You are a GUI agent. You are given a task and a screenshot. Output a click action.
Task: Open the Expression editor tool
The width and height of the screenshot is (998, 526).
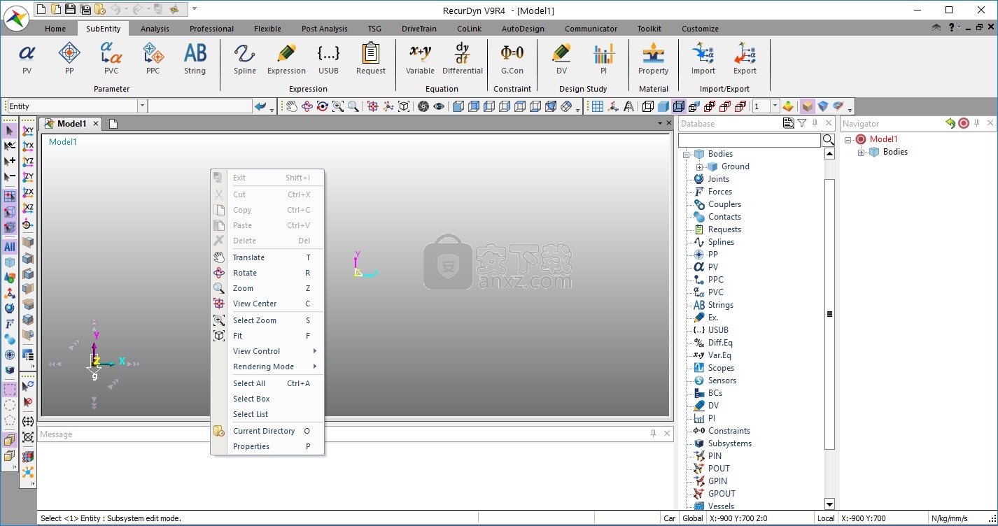coord(286,58)
